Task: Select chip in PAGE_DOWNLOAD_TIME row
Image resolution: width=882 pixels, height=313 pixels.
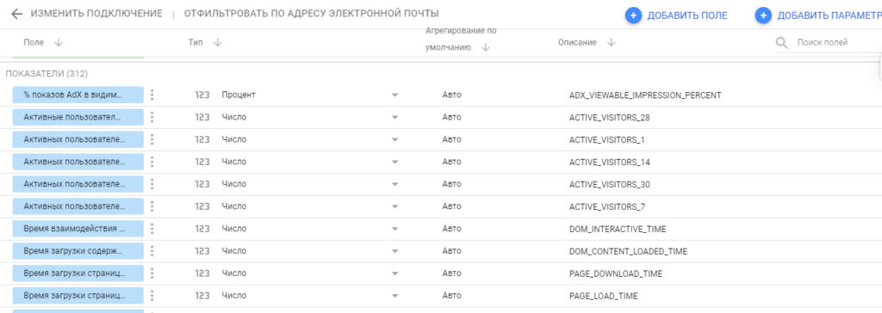Action: click(78, 273)
